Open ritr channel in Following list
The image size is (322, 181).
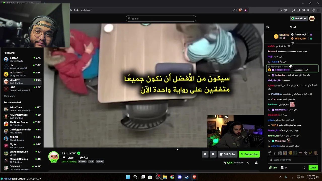(x=22, y=67)
